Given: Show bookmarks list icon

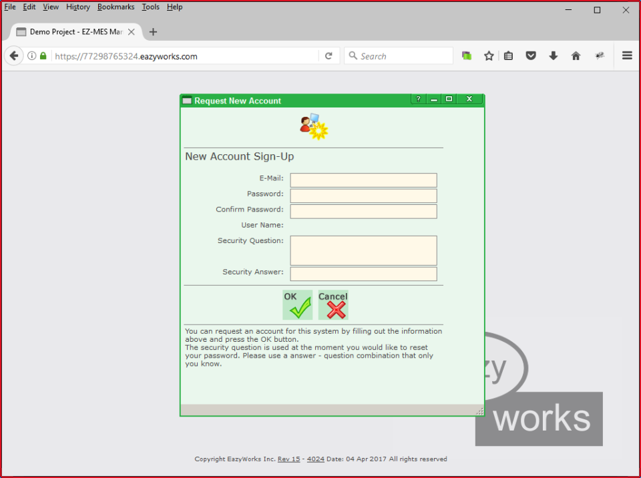Looking at the screenshot, I should (508, 55).
